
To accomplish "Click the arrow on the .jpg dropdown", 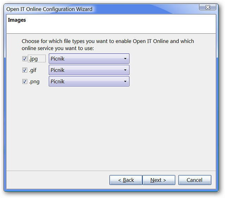I will point(125,59).
